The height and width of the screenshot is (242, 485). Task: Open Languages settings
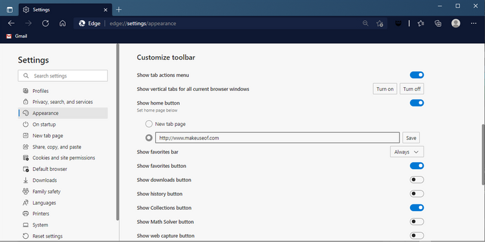tap(63, 203)
